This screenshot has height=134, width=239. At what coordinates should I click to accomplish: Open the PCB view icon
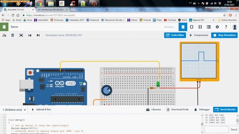(200, 27)
